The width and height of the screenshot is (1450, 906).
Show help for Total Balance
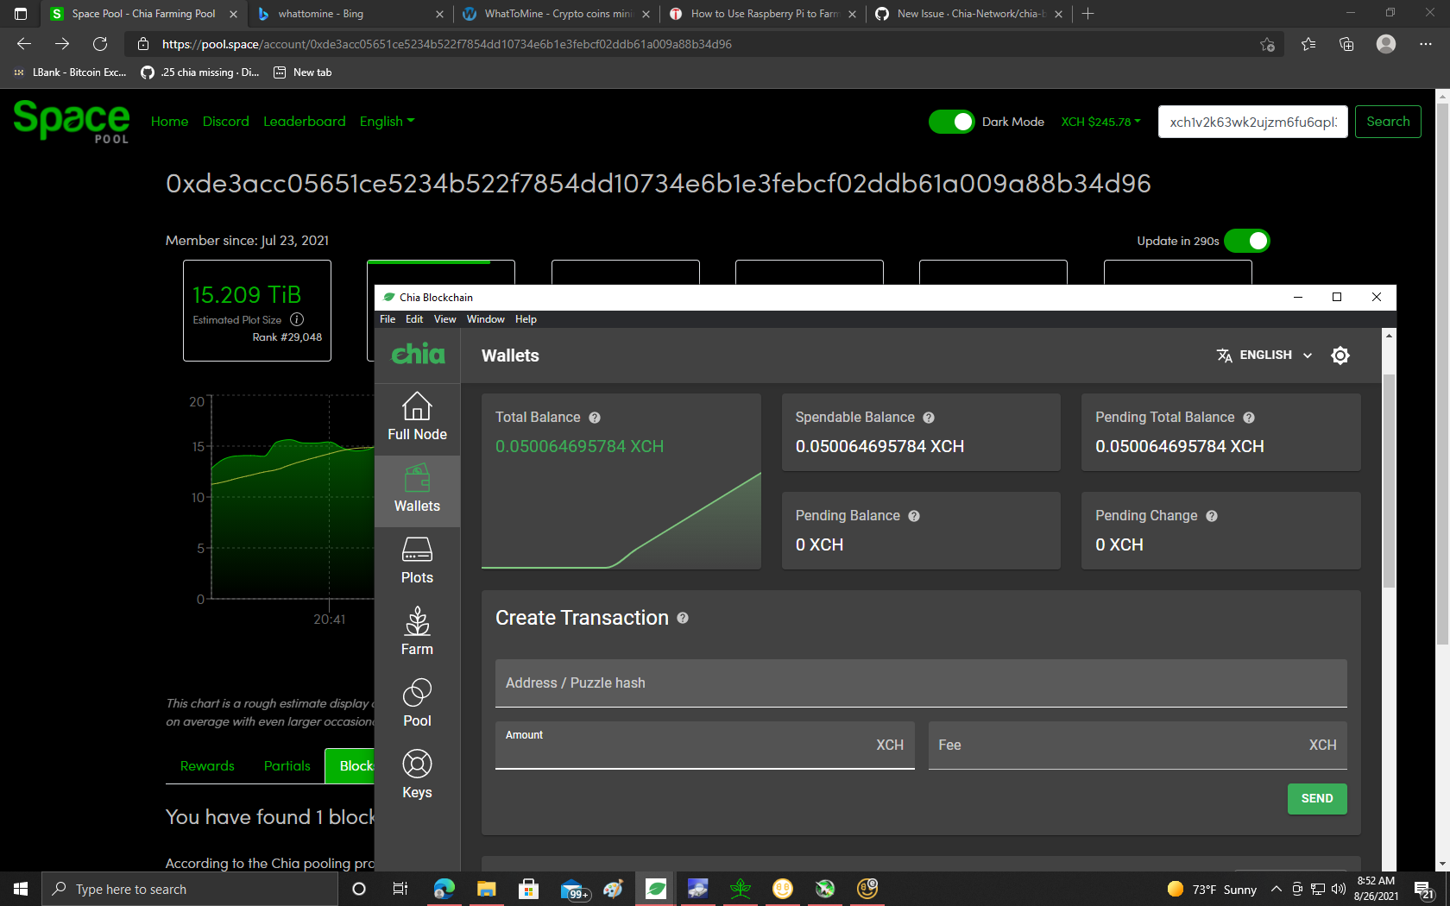595,418
